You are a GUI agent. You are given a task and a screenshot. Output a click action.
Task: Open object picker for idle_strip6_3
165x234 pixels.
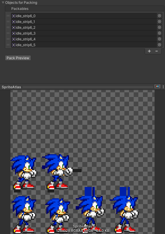(x=159, y=33)
